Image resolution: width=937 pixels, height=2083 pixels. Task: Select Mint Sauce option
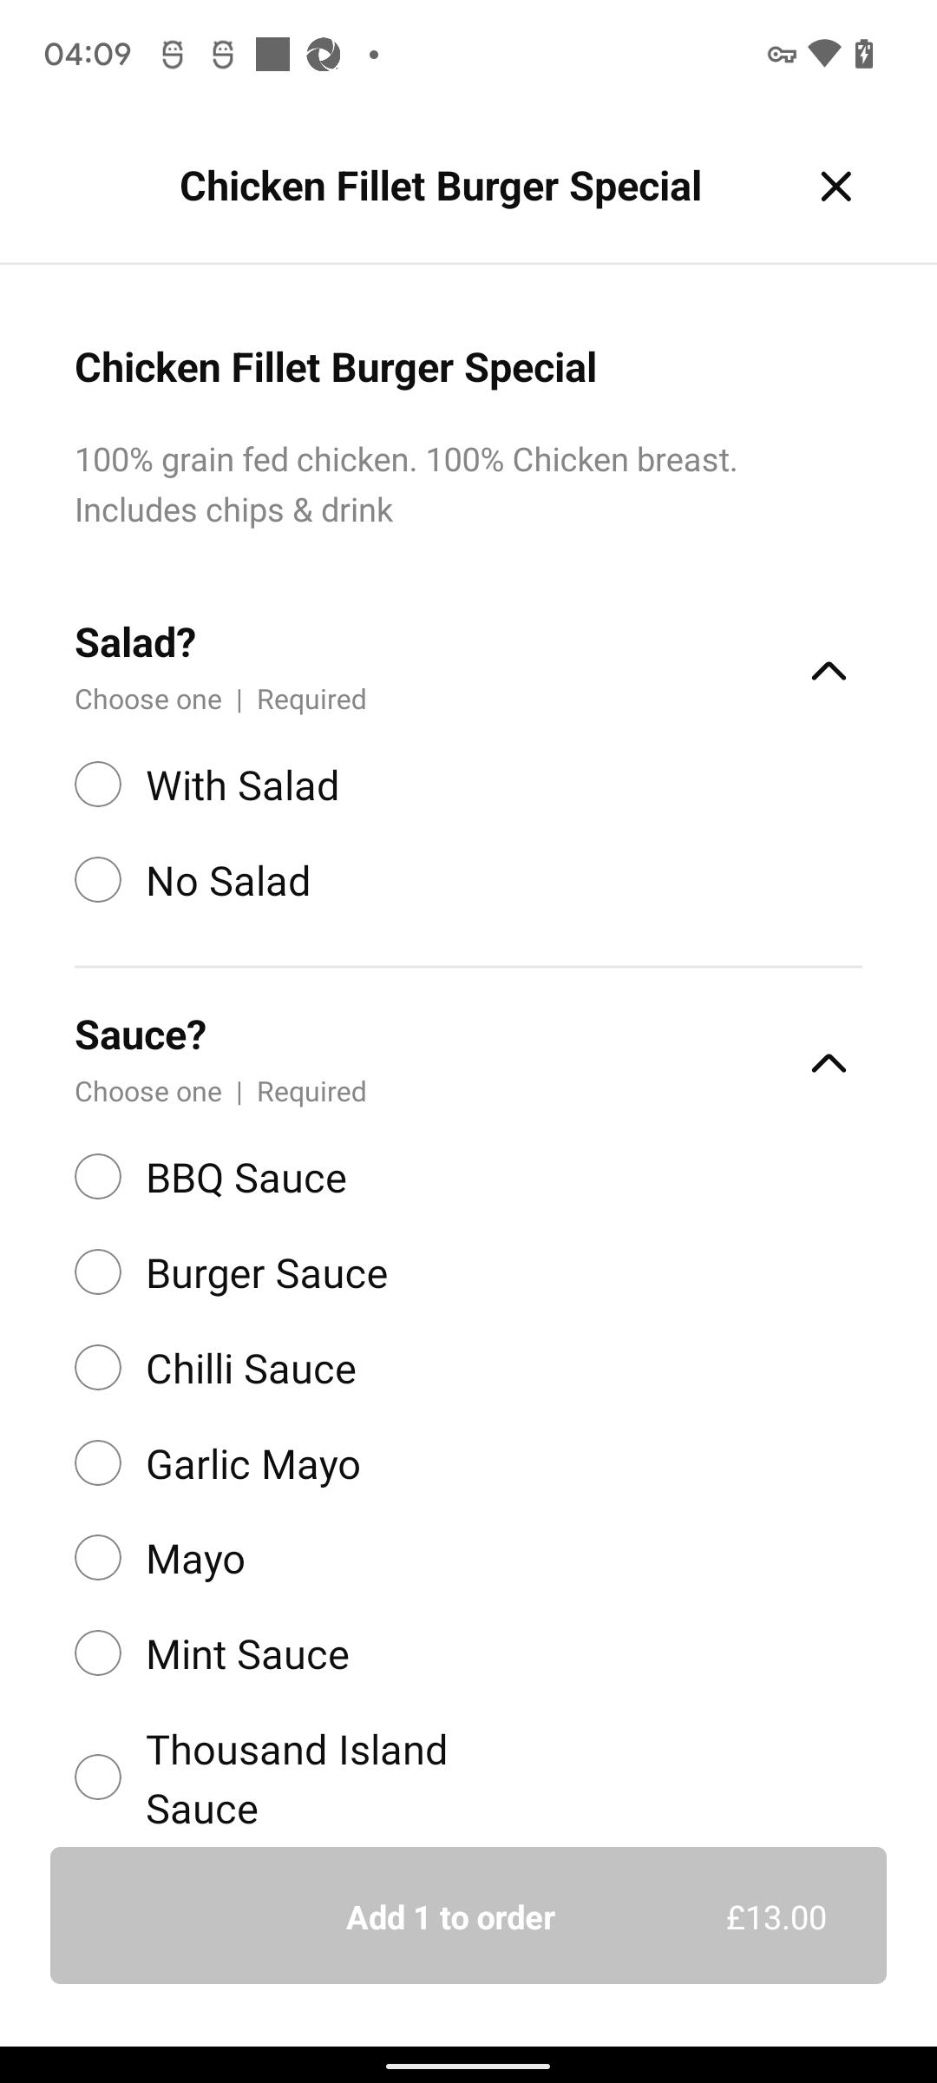tap(98, 1653)
